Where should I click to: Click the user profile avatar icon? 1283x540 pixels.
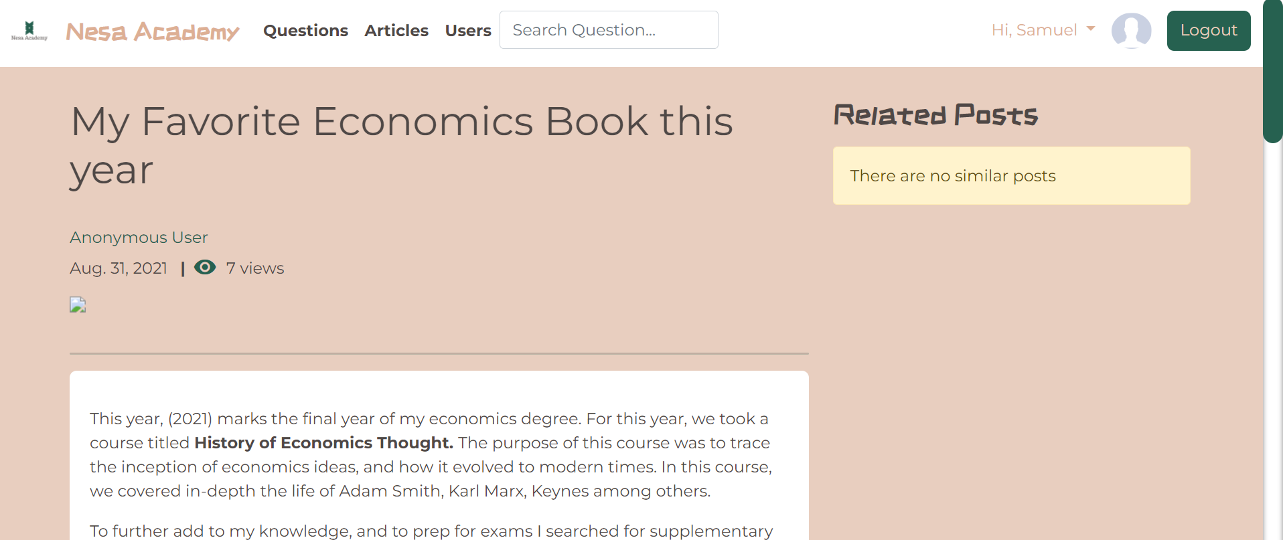tap(1131, 31)
